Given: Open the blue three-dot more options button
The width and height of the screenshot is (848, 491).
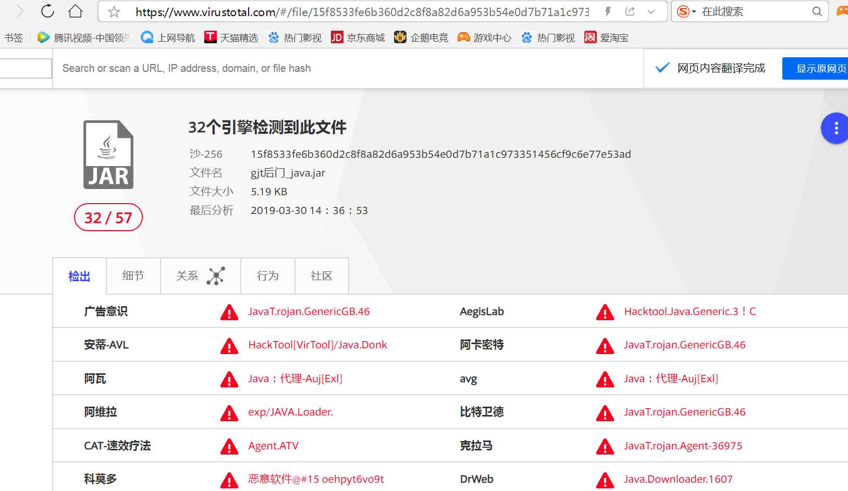Looking at the screenshot, I should coord(835,128).
